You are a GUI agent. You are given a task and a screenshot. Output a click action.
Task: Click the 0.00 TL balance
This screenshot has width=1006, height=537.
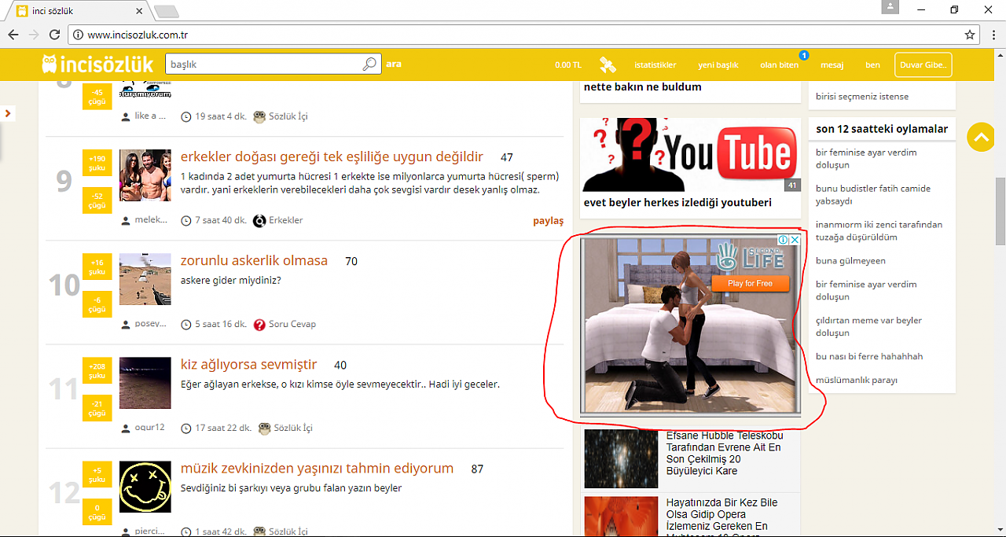tap(568, 65)
